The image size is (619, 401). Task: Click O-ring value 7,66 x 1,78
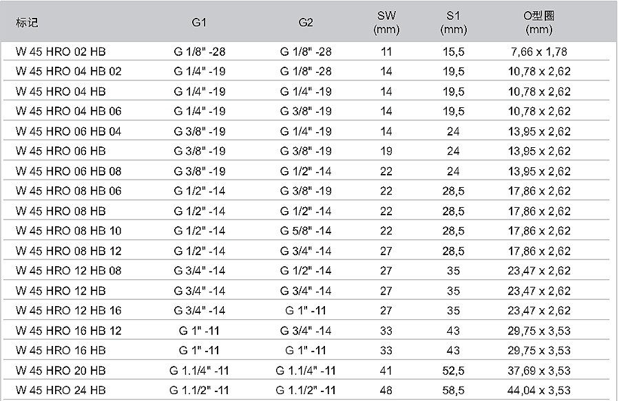(539, 52)
